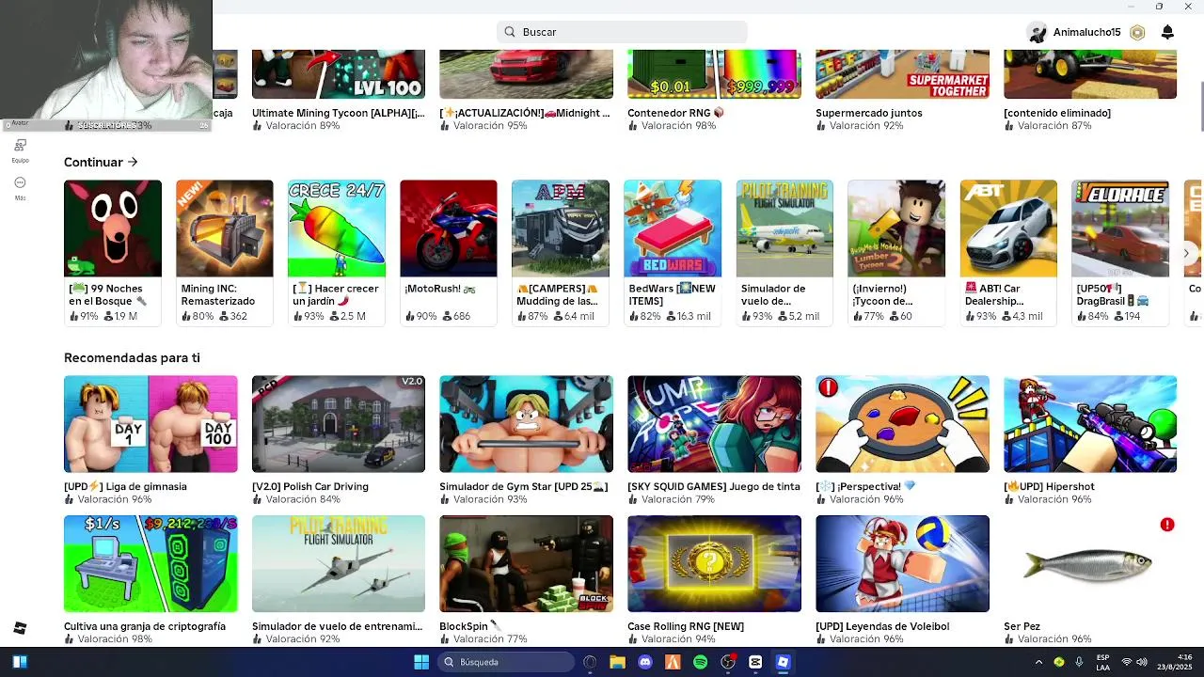Screen dimensions: 1204x677
Task: Click the Roblox logo at sidebar bottom
Action: click(20, 628)
